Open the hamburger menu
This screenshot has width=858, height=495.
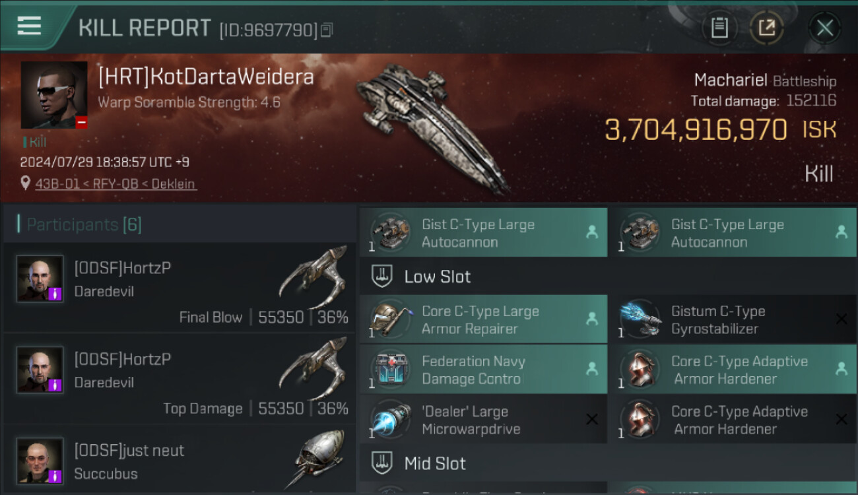(29, 26)
